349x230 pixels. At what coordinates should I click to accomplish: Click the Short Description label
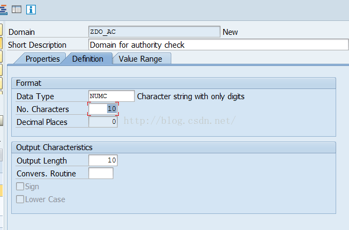pyautogui.click(x=37, y=45)
